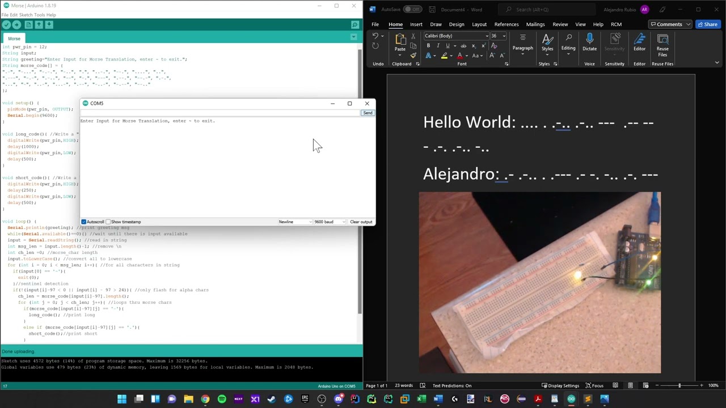
Task: Click the Cut scissors icon in Word
Action: (x=413, y=36)
